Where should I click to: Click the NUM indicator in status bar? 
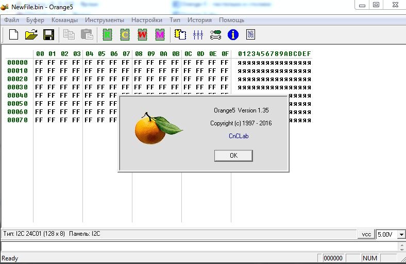(370, 258)
